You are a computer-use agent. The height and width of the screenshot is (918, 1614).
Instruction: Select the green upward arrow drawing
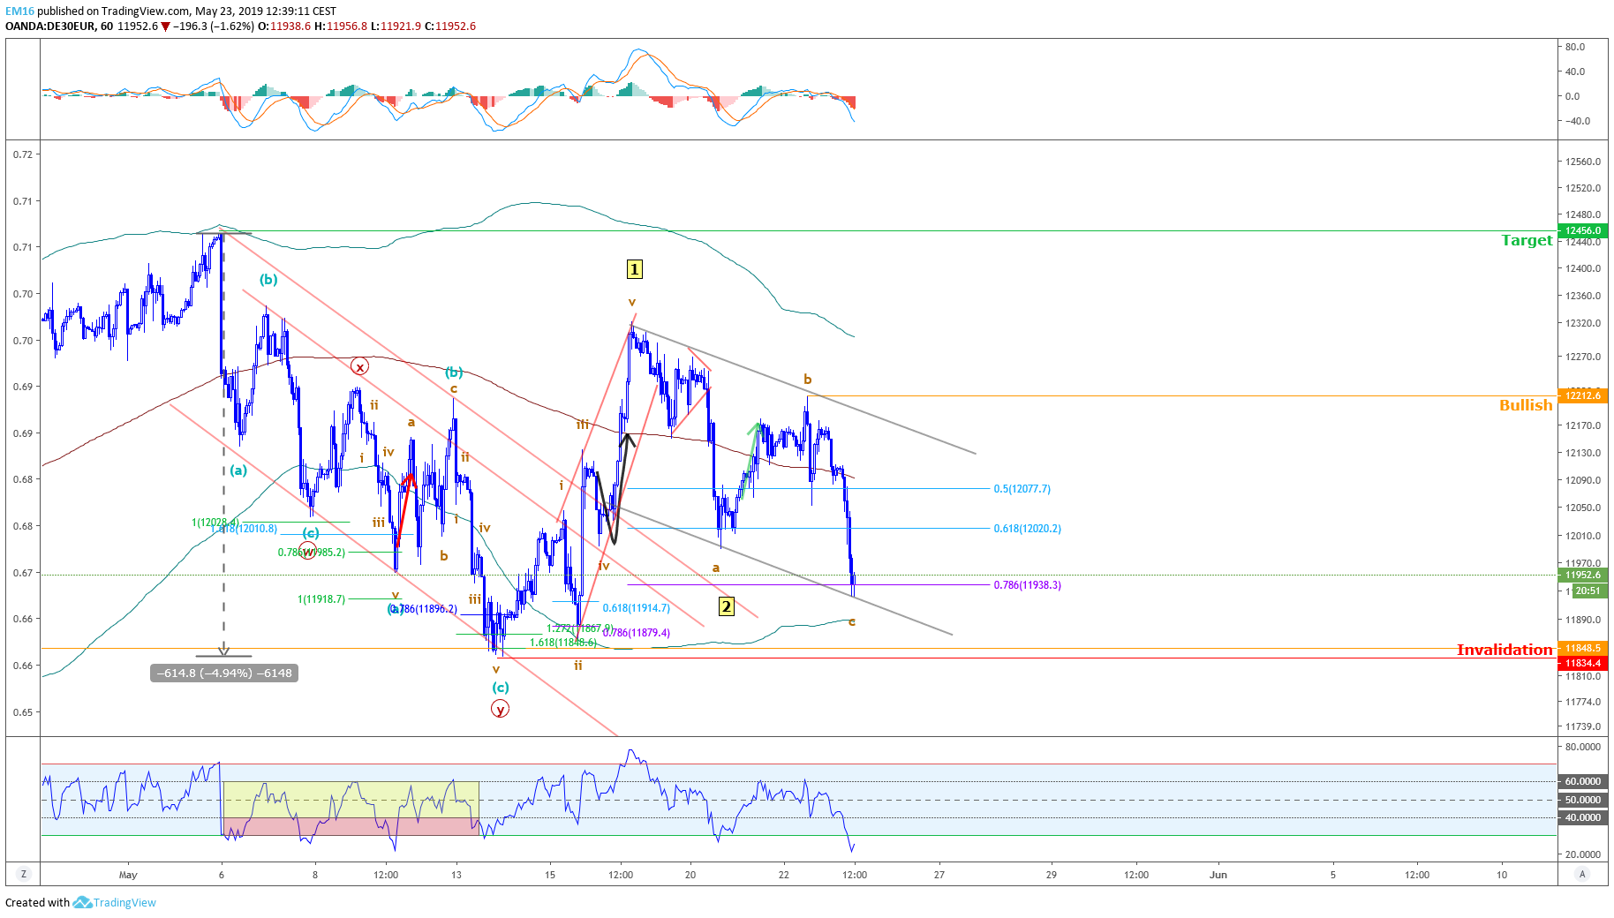tap(750, 460)
